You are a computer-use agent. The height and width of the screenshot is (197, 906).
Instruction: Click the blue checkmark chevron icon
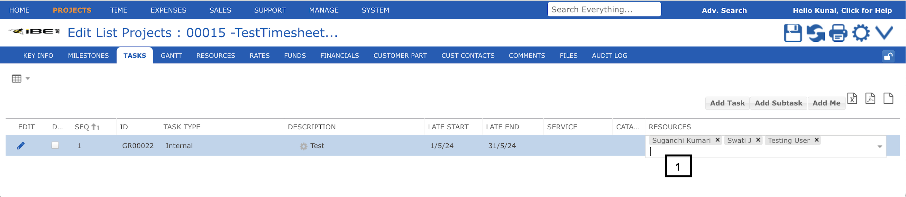click(x=884, y=33)
